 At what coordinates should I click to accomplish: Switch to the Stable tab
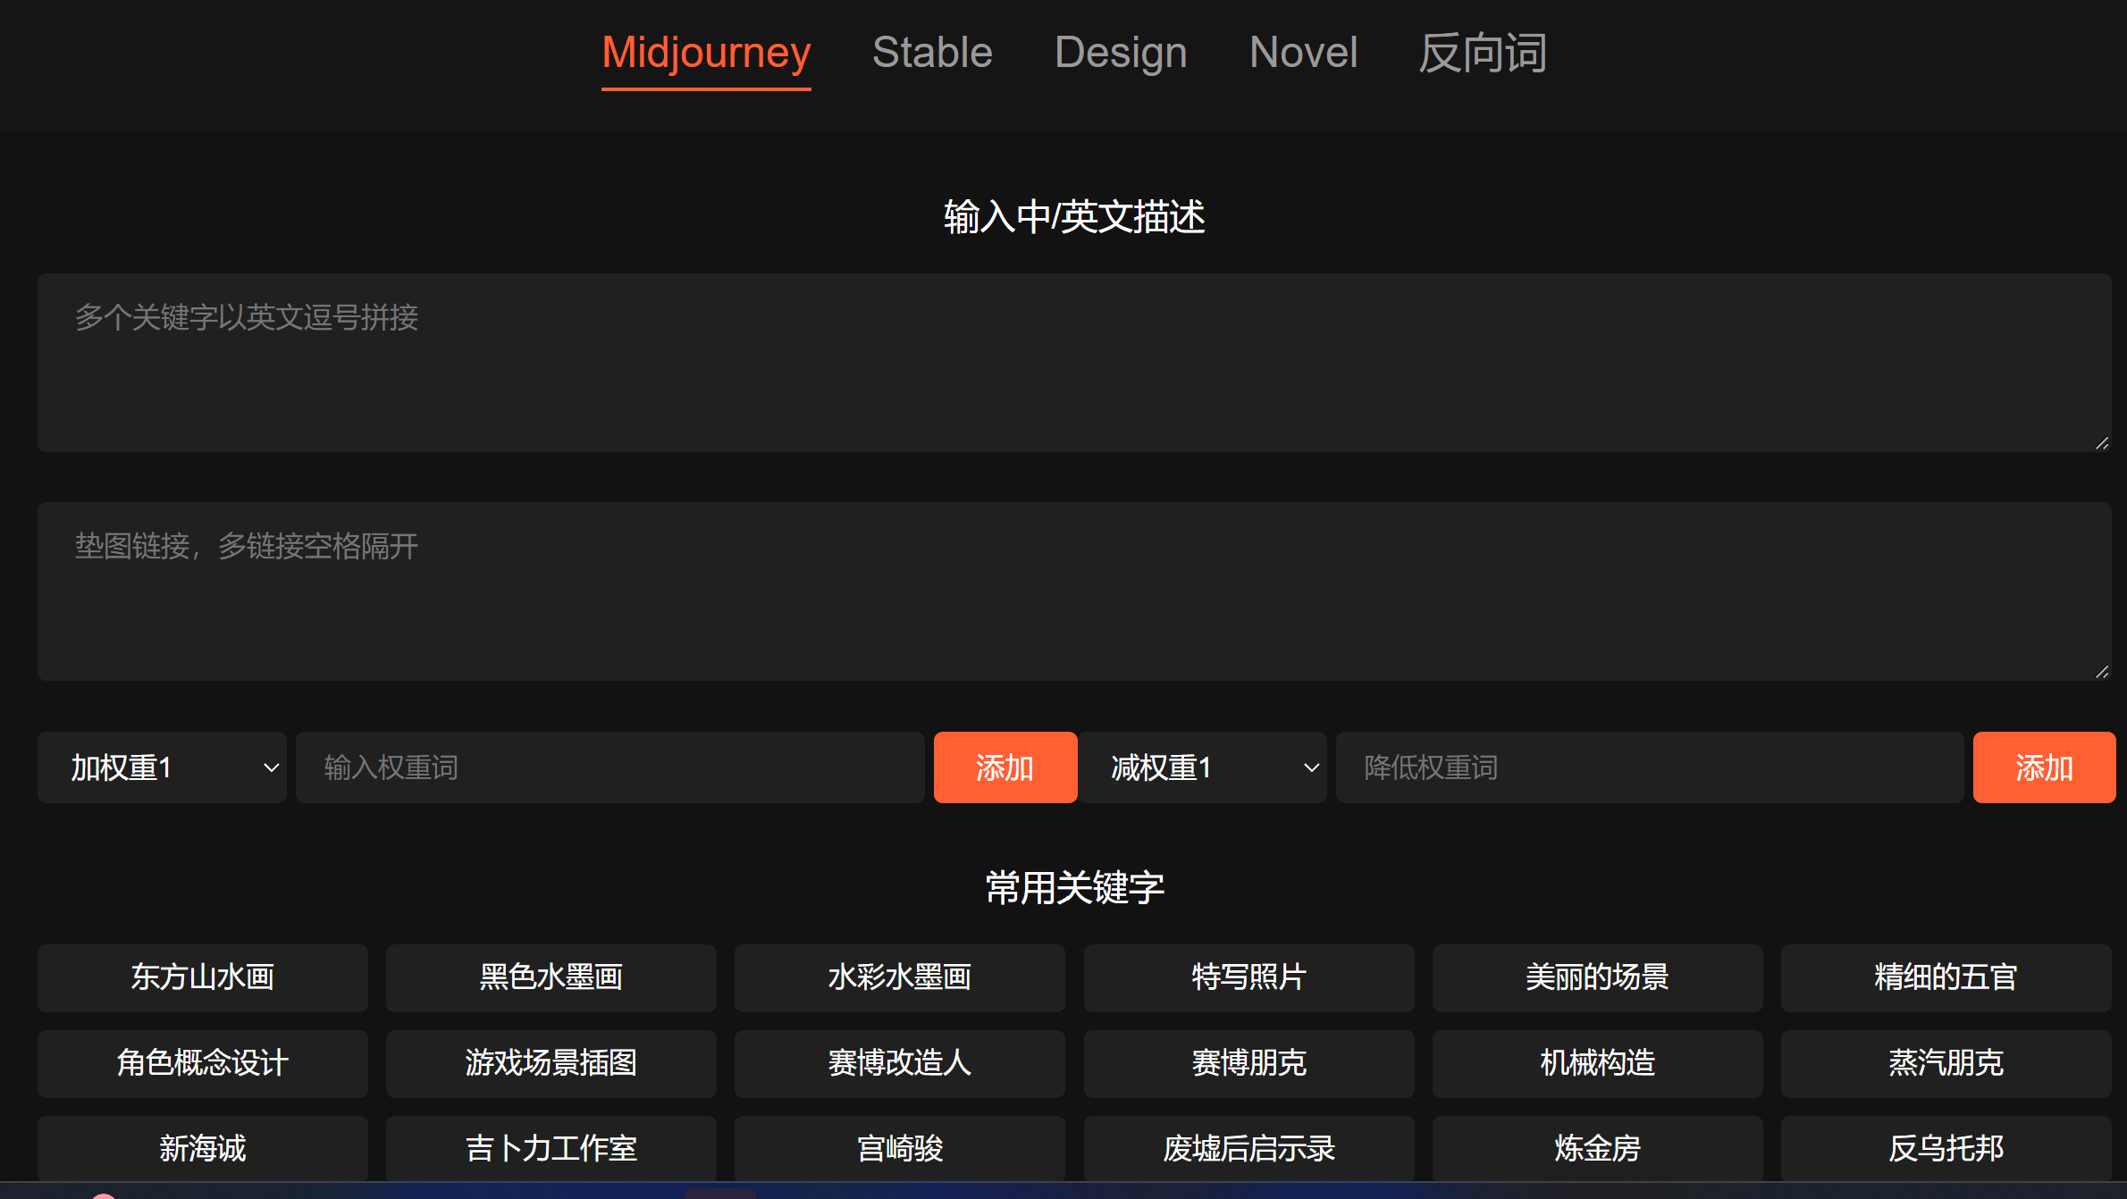pos(930,53)
